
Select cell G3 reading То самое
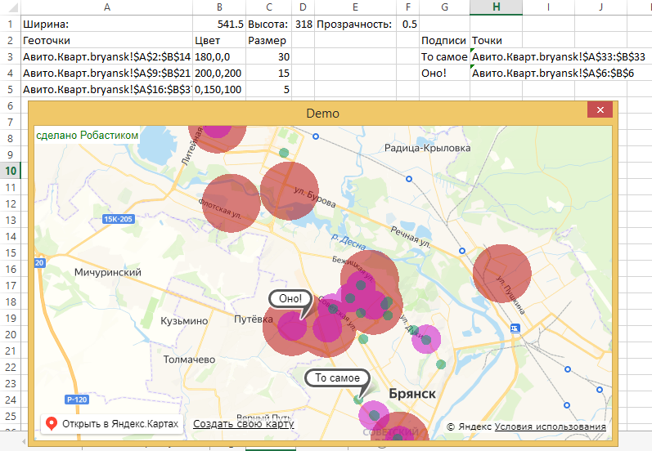[444, 56]
